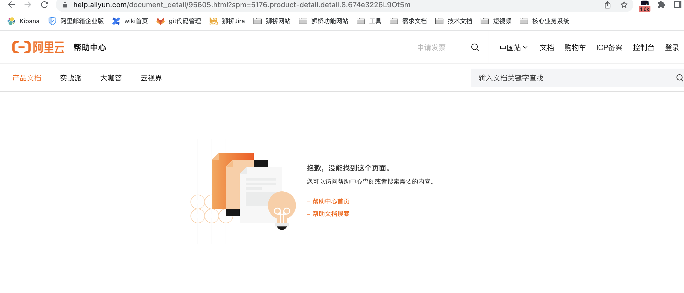684x293 pixels.
Task: Click the header search magnifier icon
Action: pos(475,47)
